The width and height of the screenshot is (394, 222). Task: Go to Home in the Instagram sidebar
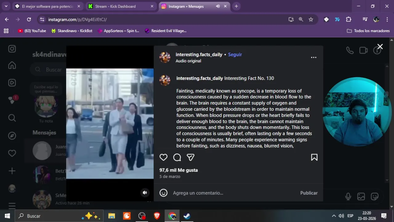(12, 65)
